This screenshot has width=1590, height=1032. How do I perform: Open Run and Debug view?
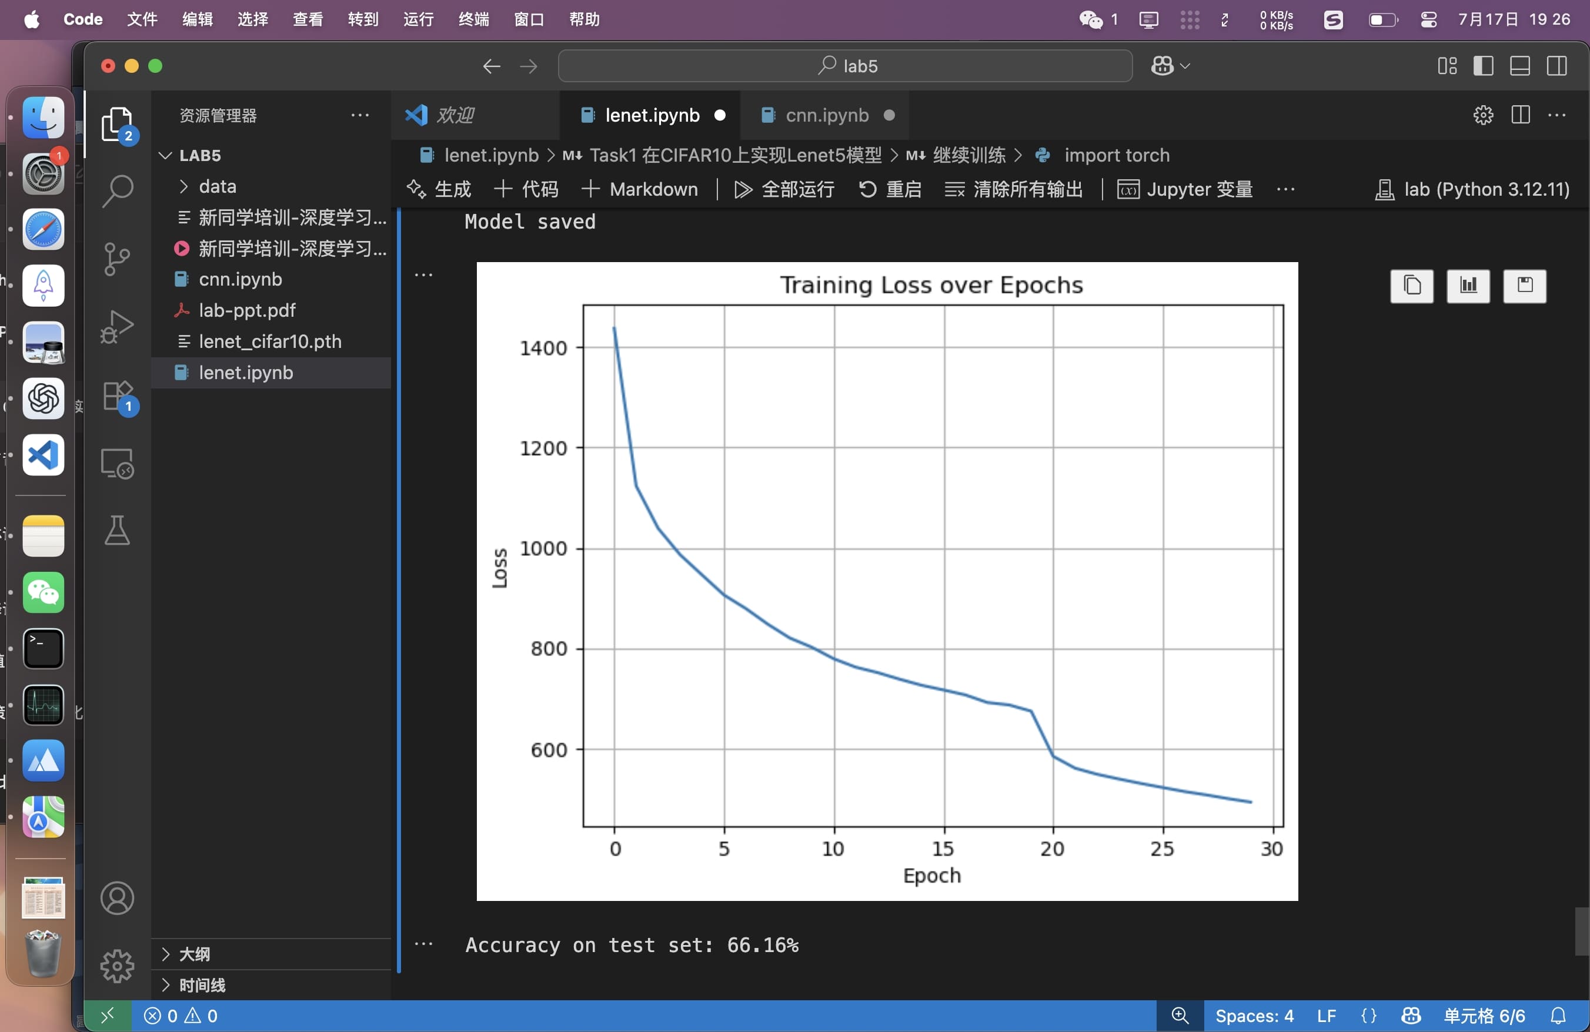point(117,327)
